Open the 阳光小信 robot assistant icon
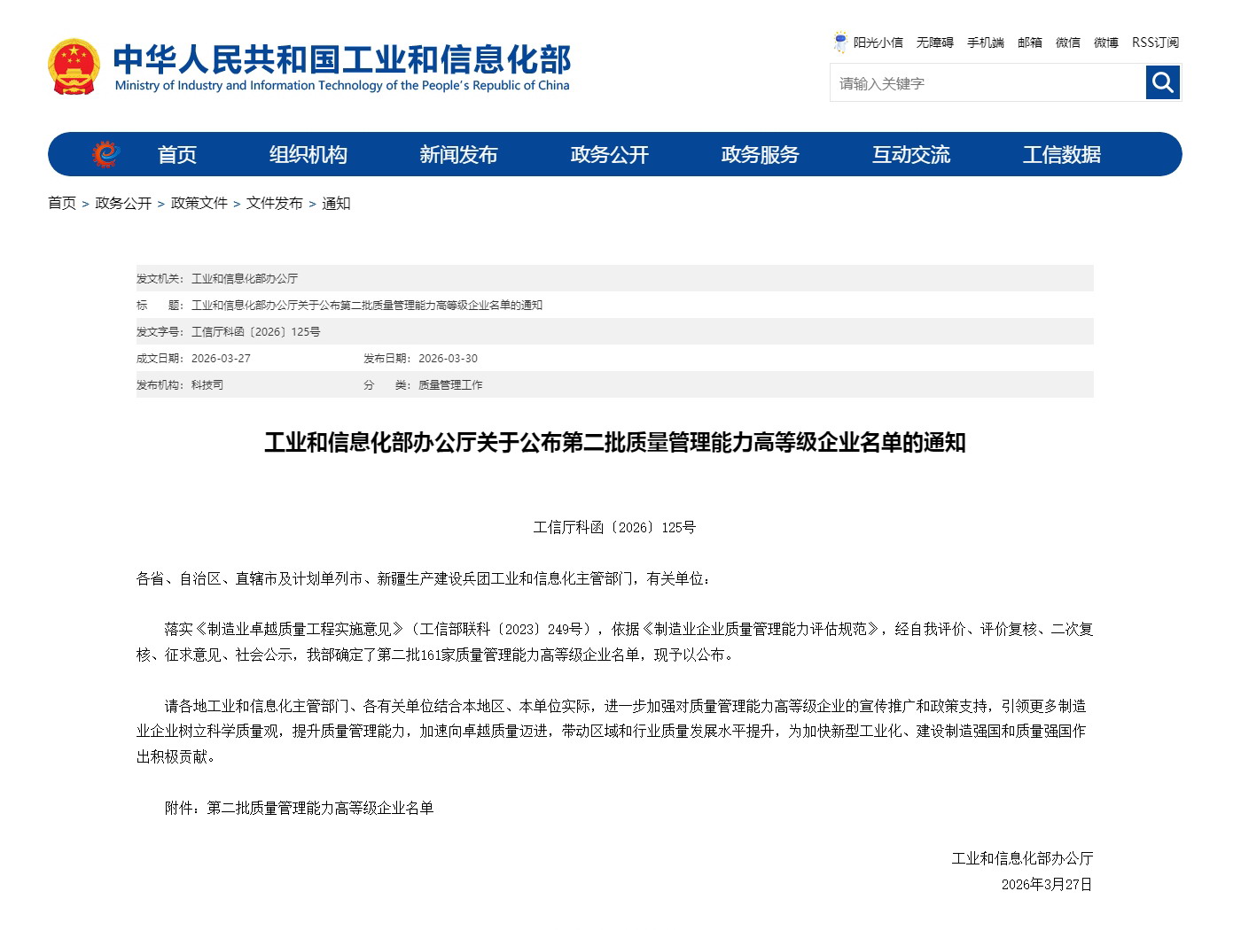1241x930 pixels. click(839, 41)
